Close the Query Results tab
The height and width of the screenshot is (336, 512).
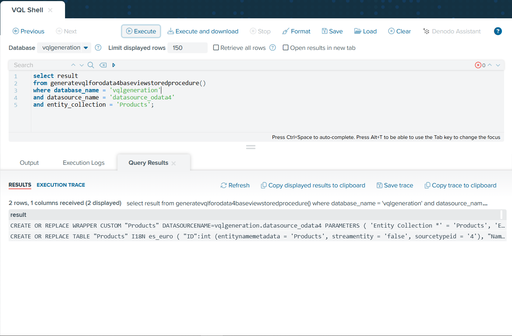tap(174, 163)
